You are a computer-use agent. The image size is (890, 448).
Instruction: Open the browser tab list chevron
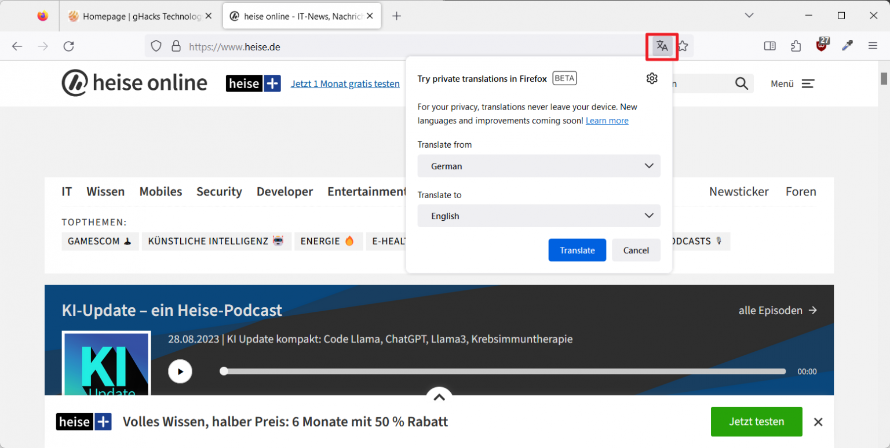coord(749,16)
